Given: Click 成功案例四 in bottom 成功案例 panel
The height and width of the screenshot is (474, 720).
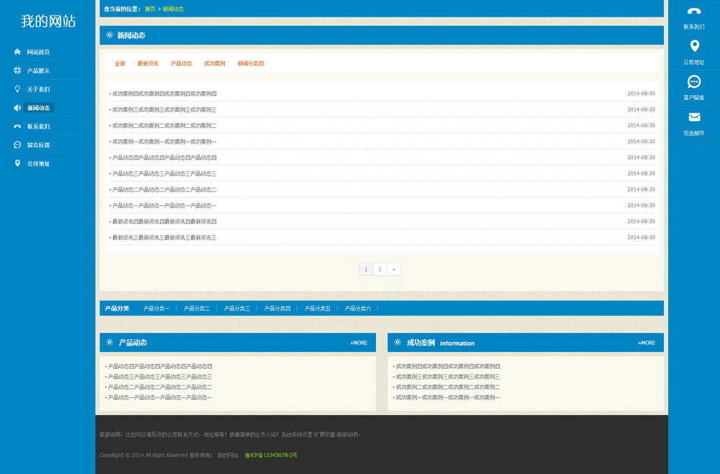Looking at the screenshot, I should point(448,366).
